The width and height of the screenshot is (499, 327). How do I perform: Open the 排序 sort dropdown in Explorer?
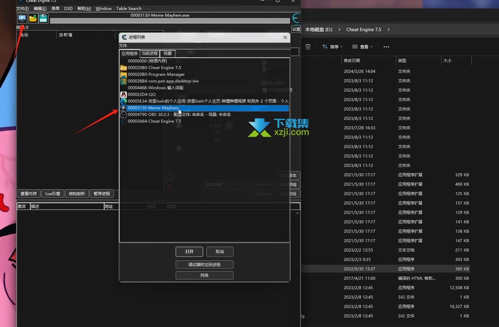click(333, 47)
